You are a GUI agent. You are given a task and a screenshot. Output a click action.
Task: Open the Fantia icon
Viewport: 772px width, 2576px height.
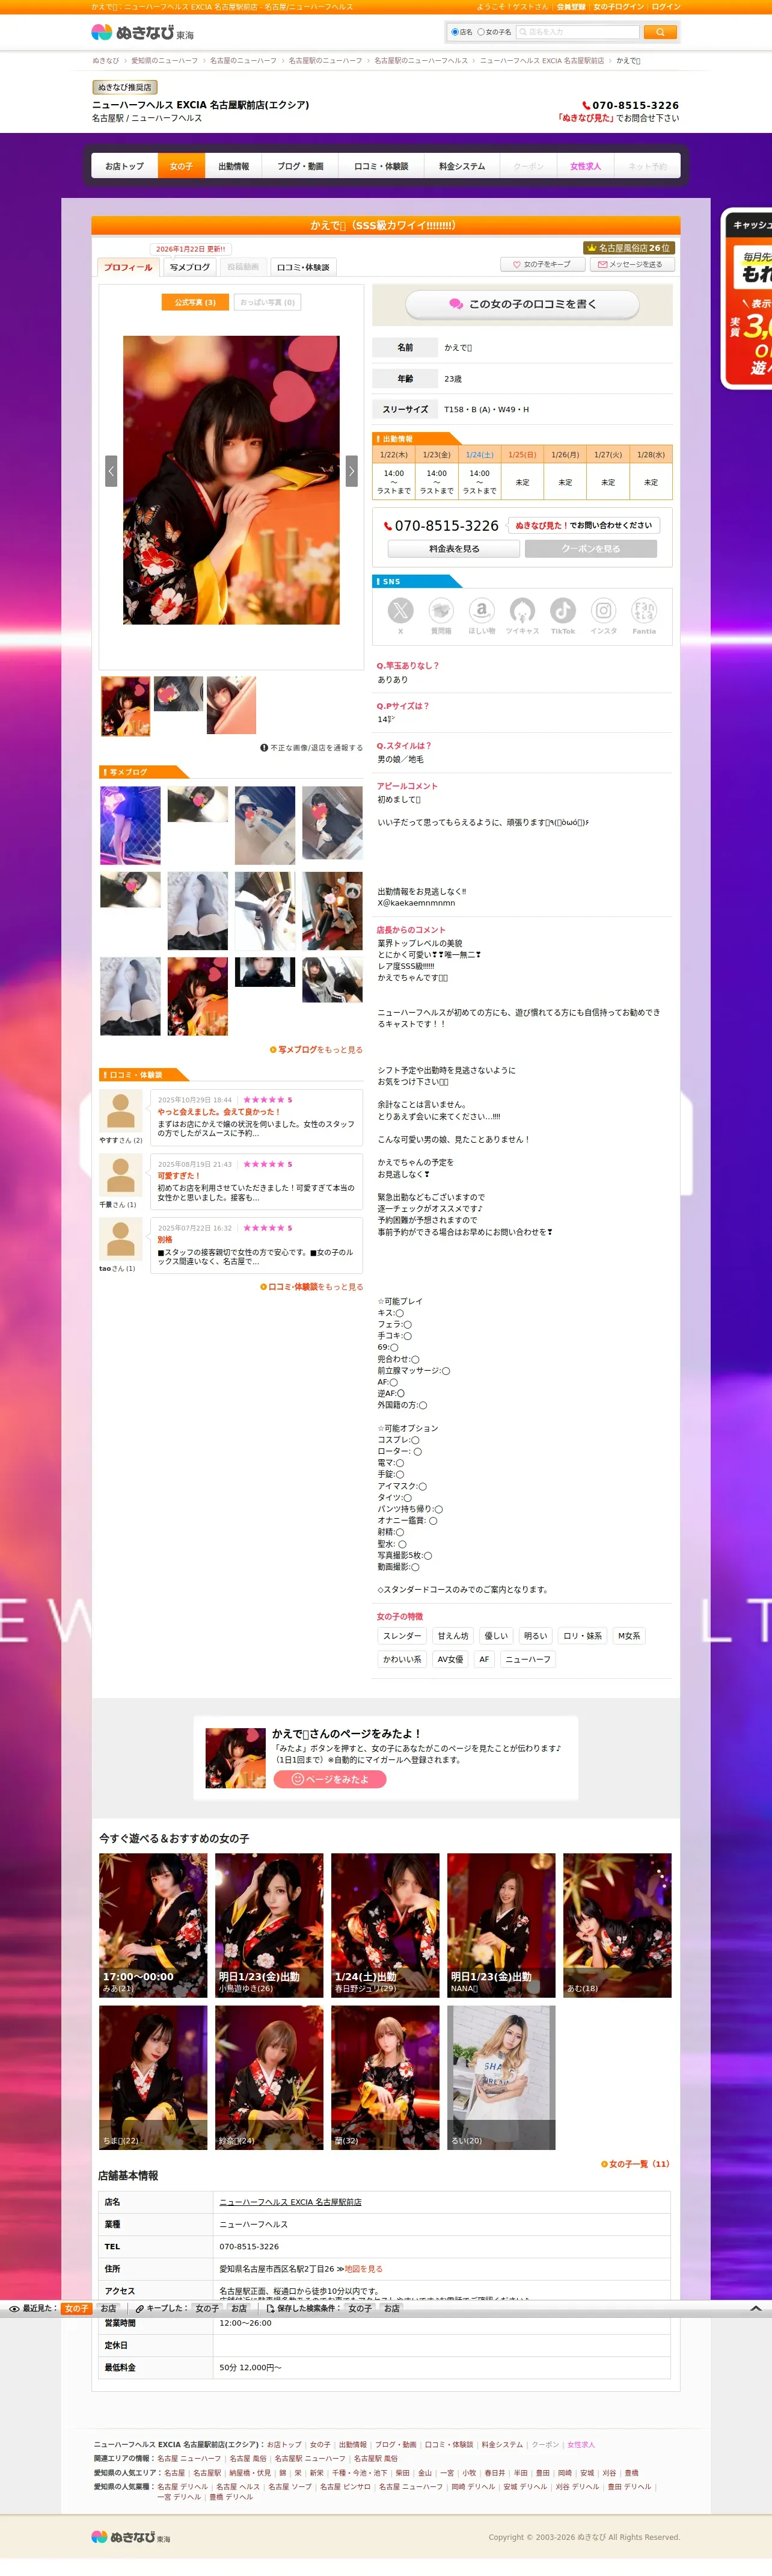(x=644, y=610)
